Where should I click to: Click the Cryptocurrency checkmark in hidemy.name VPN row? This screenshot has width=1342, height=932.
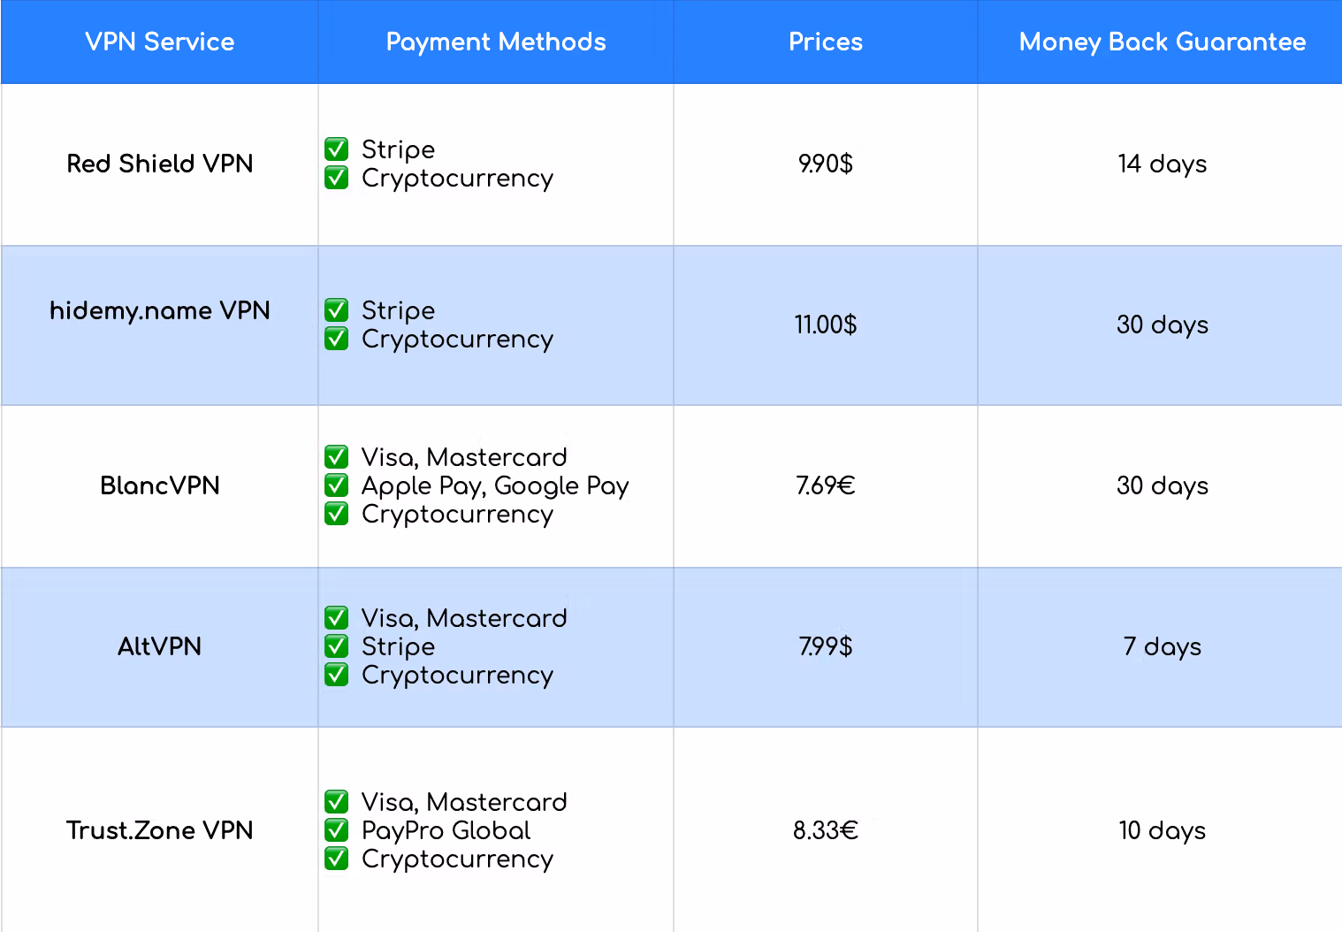[336, 339]
